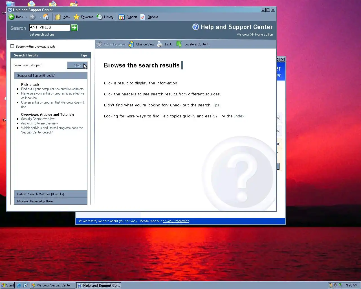The image size is (361, 289).
Task: Click the Tips link in help text
Action: coord(215,105)
